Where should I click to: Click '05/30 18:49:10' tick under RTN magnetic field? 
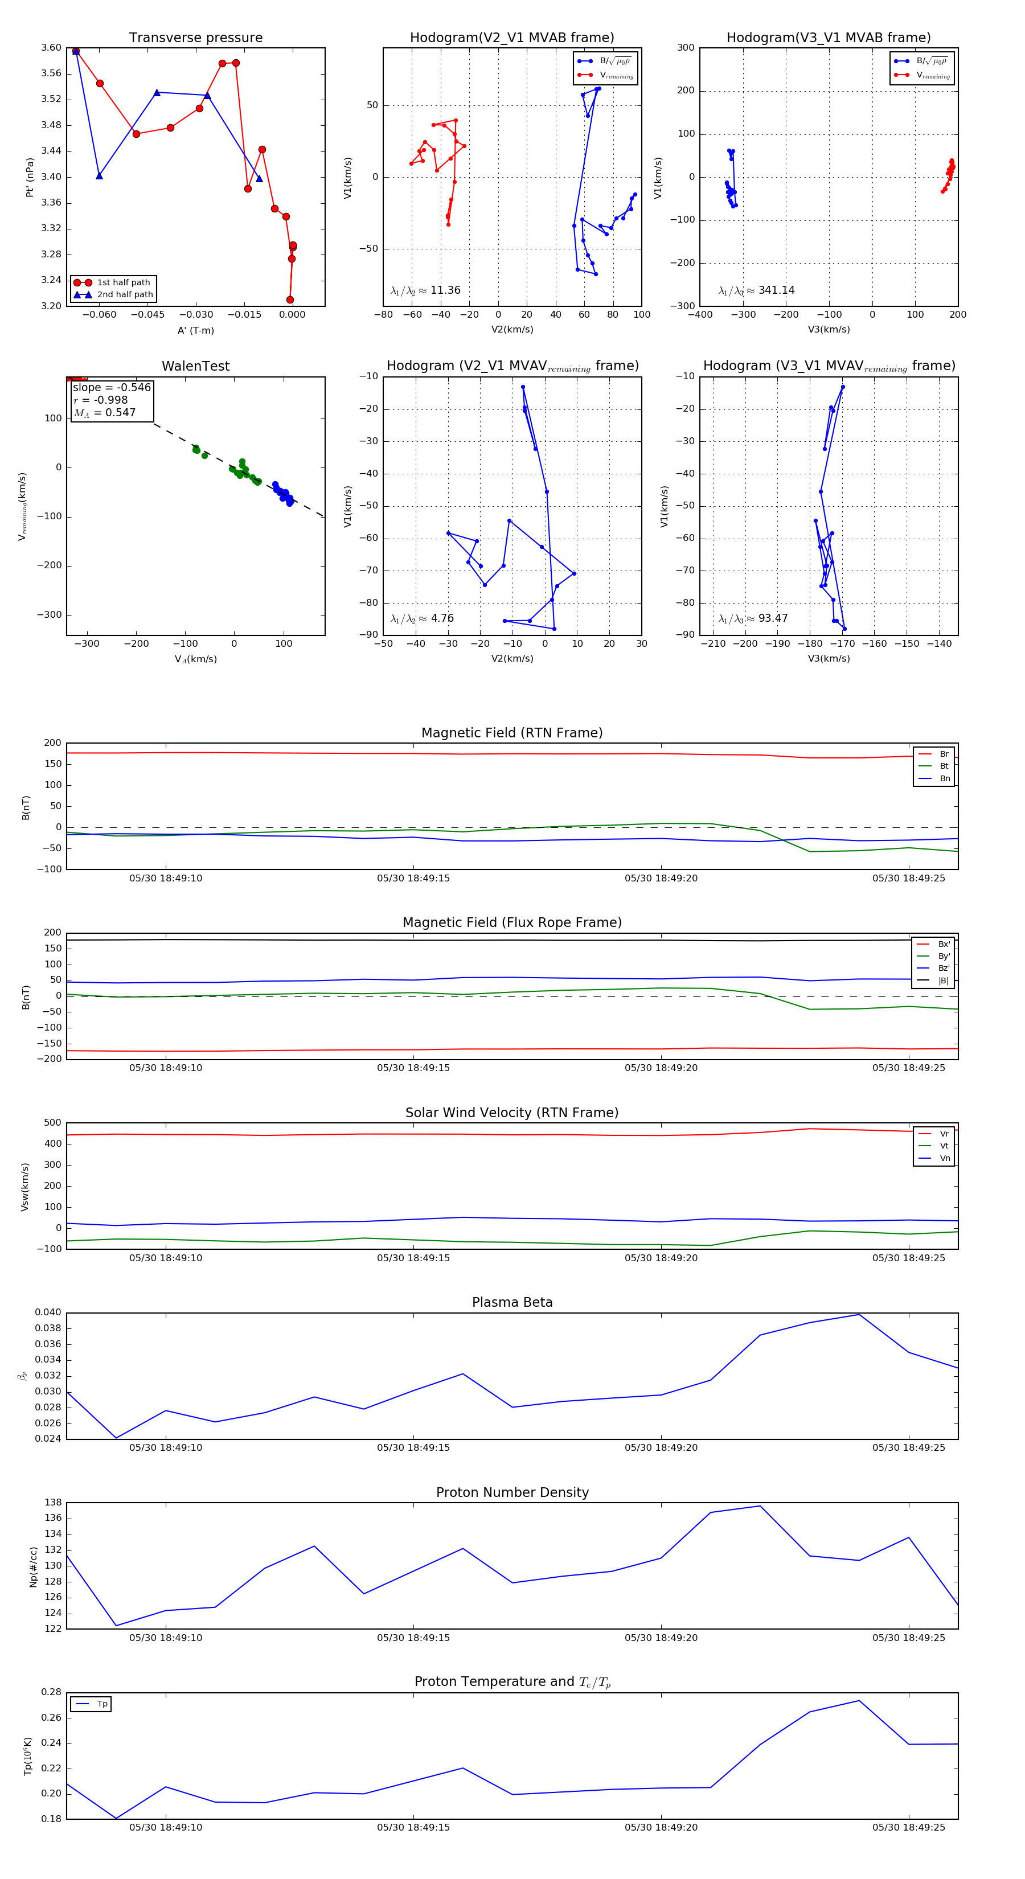coord(166,878)
